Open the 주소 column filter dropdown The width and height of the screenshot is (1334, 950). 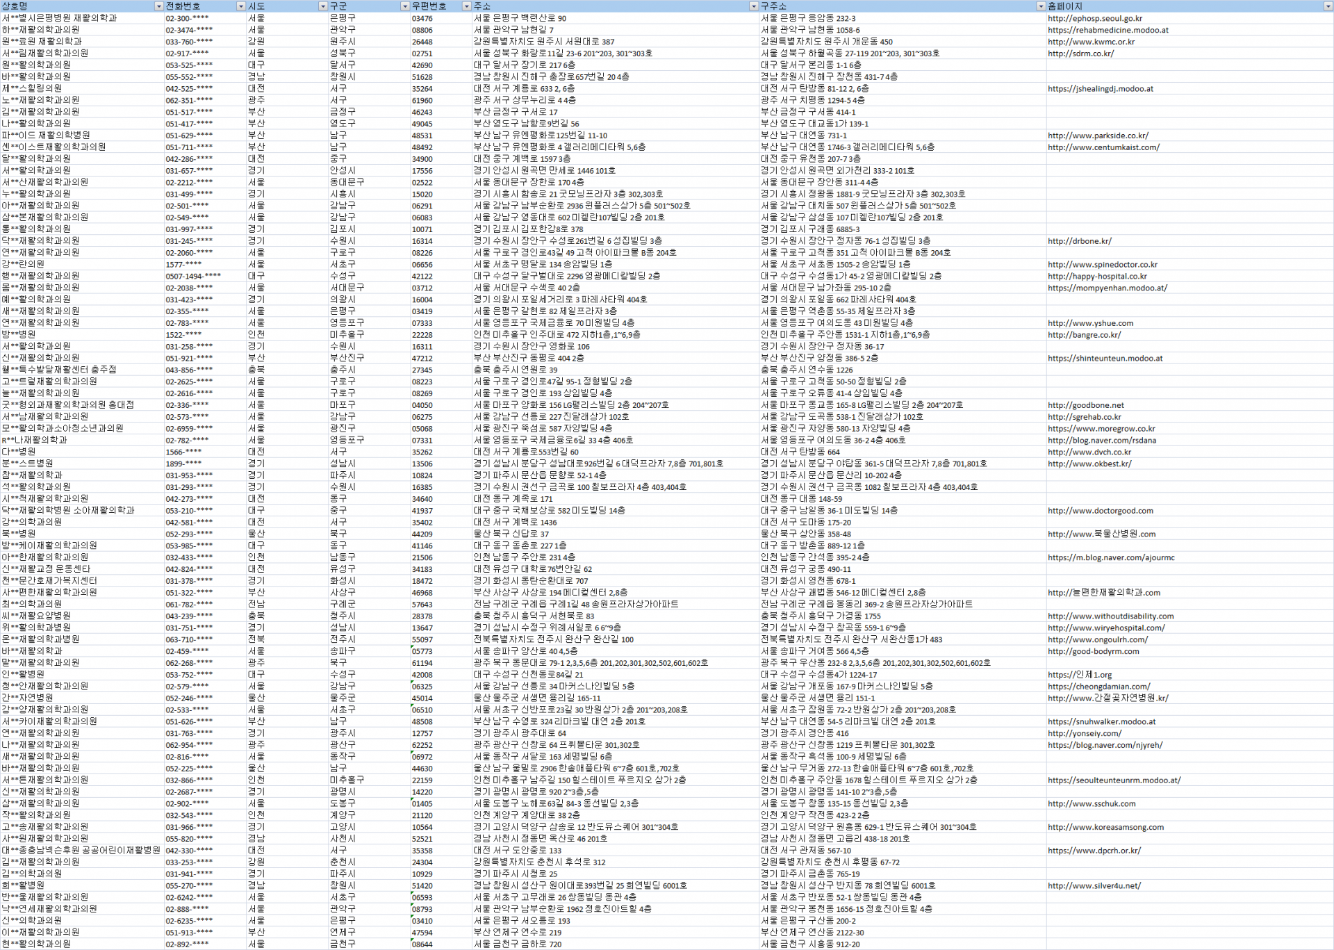click(x=753, y=6)
